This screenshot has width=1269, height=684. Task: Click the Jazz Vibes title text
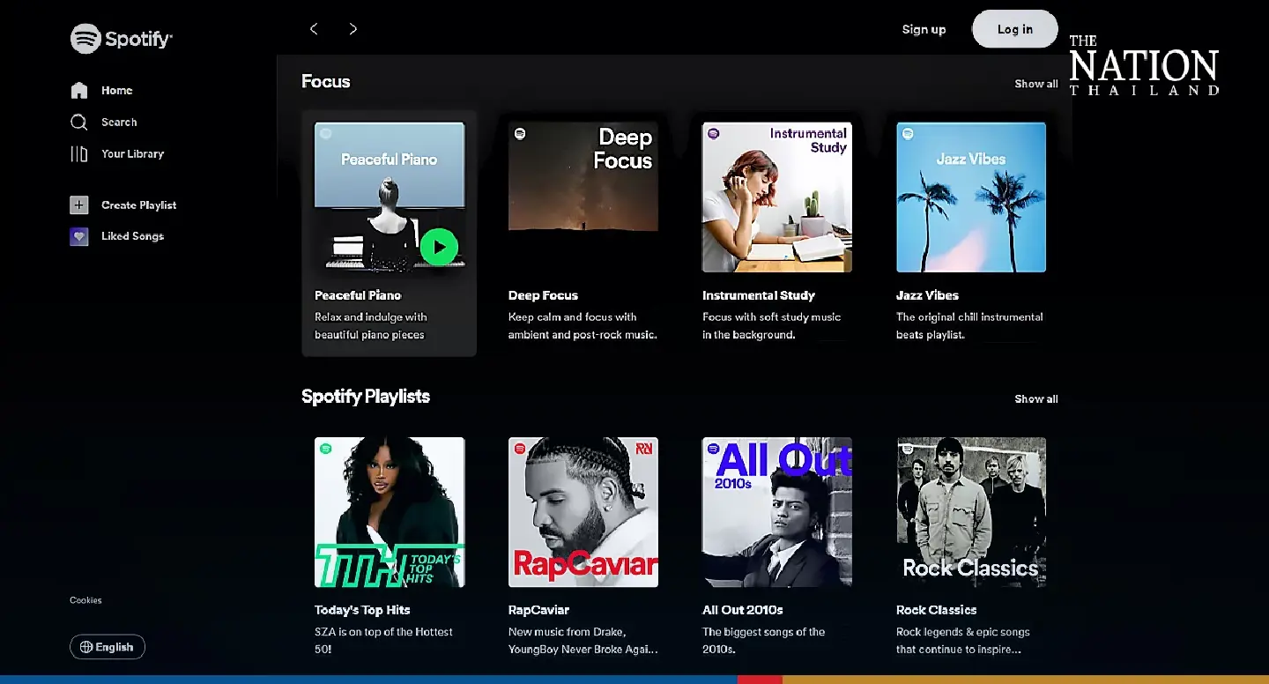(927, 295)
